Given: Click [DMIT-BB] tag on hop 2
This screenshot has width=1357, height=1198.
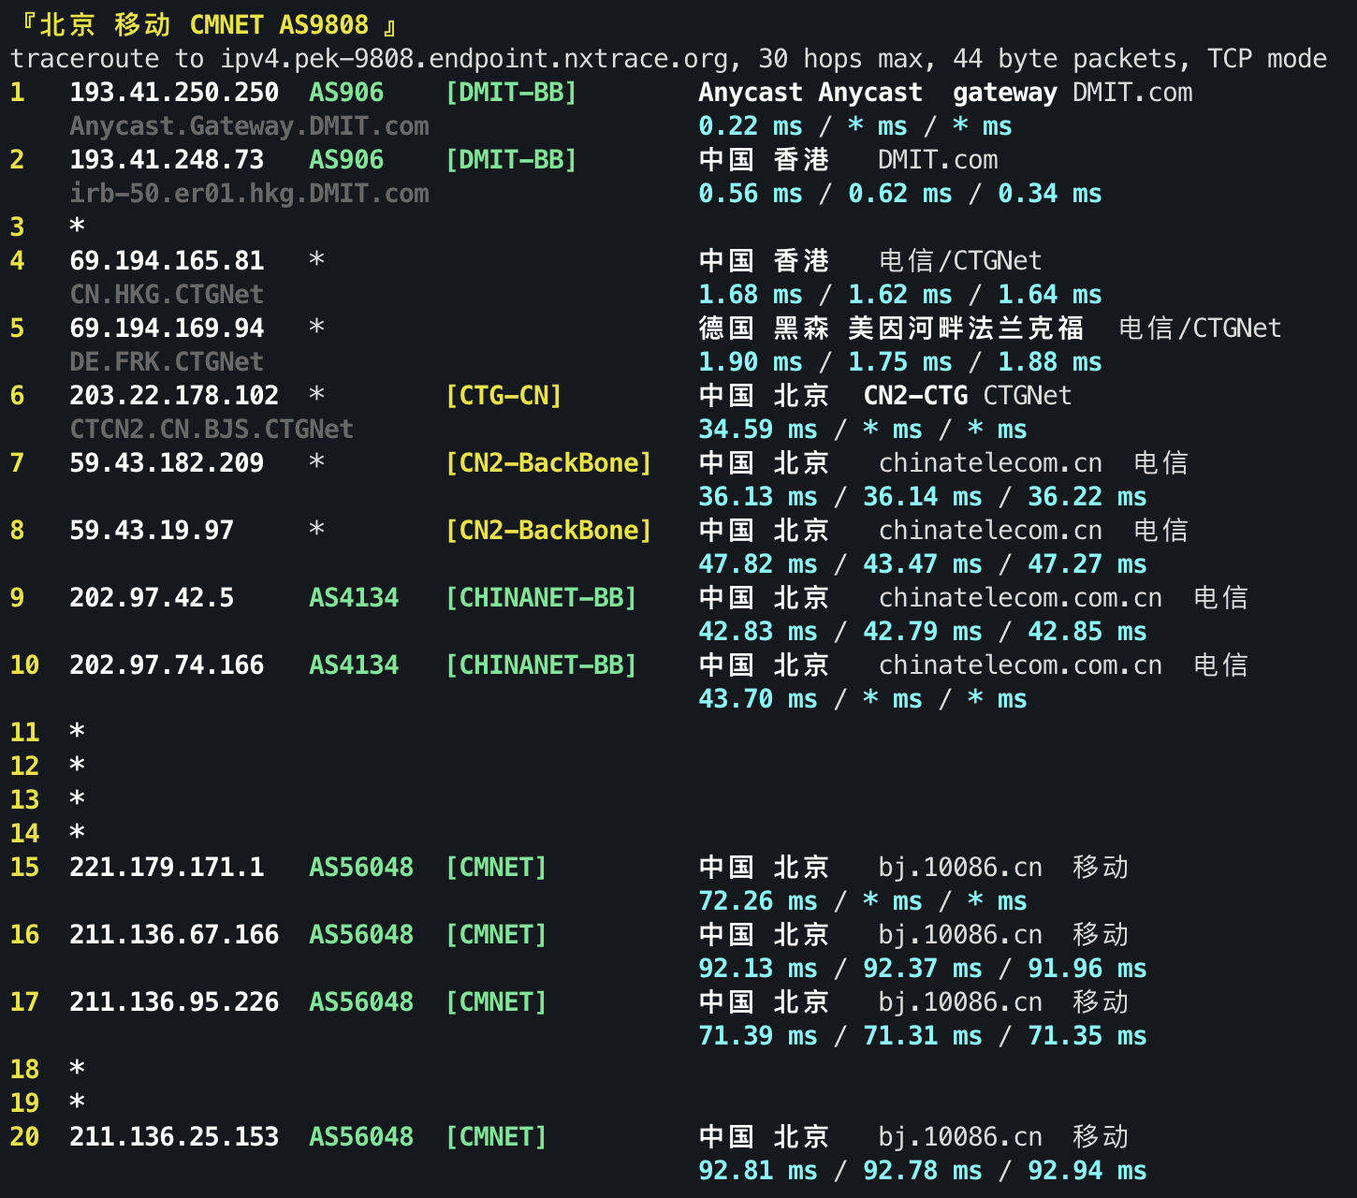Looking at the screenshot, I should click(x=511, y=160).
